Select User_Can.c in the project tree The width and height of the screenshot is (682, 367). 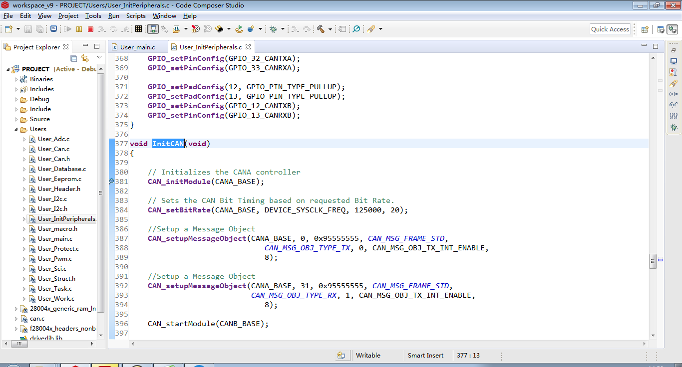coord(53,149)
